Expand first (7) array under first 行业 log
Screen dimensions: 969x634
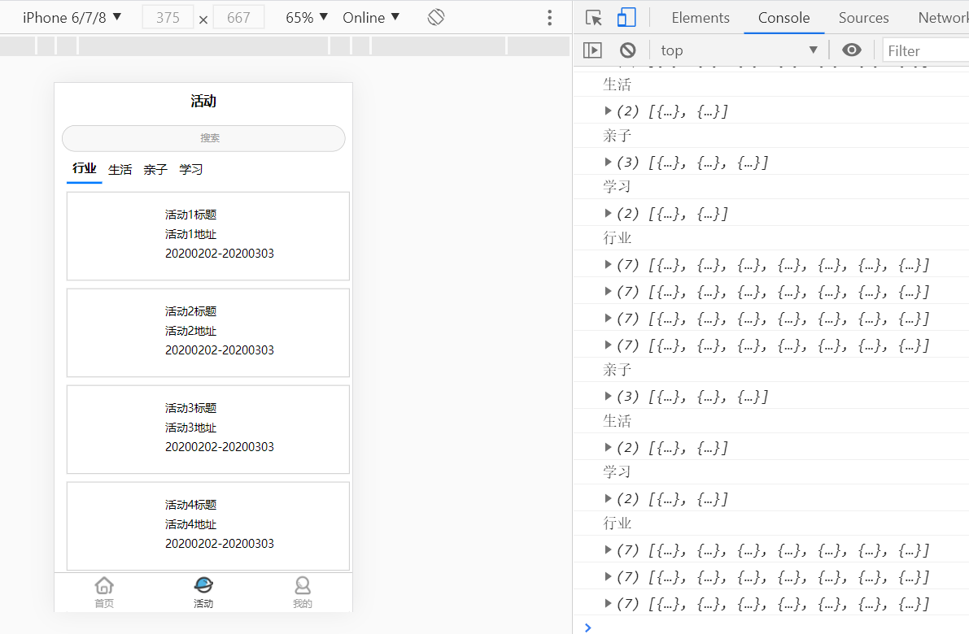[608, 265]
